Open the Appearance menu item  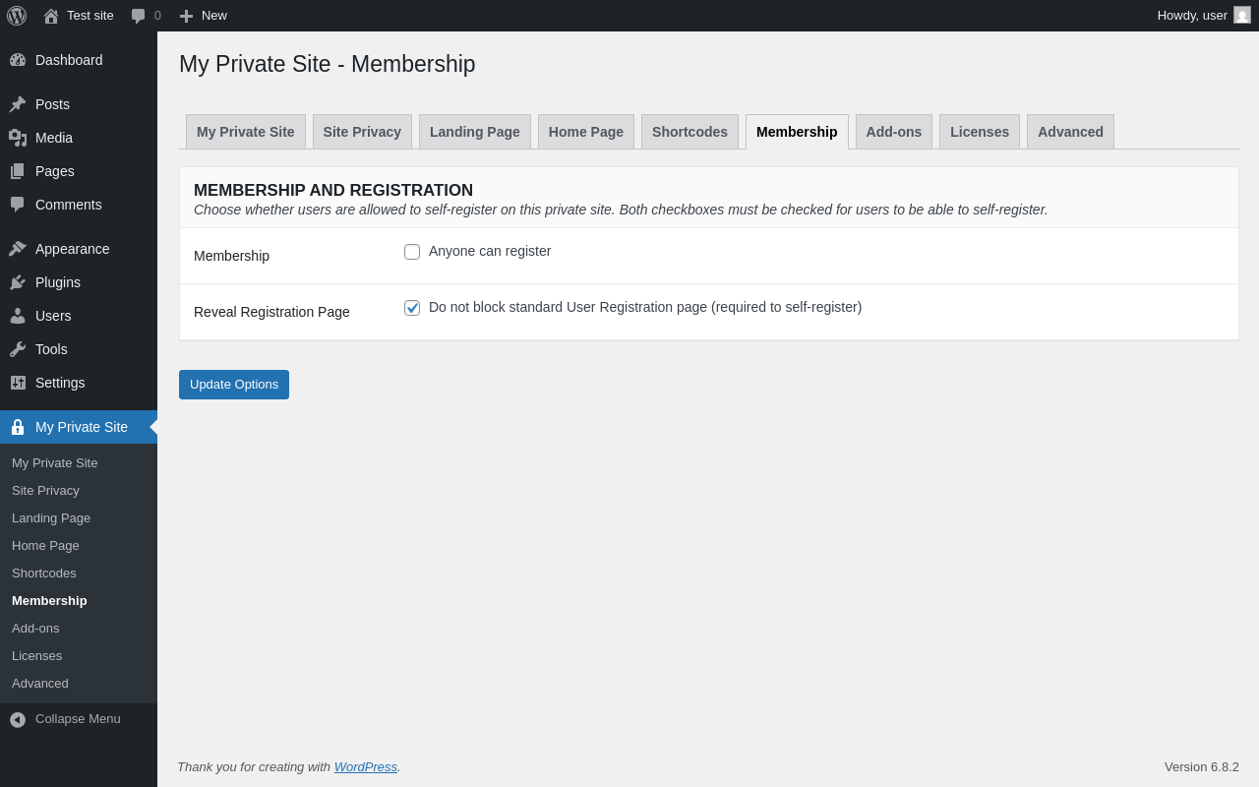[79, 249]
